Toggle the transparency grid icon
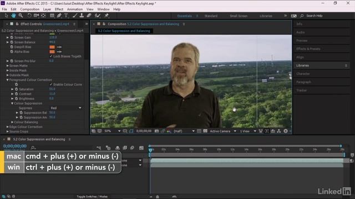 click(205, 131)
